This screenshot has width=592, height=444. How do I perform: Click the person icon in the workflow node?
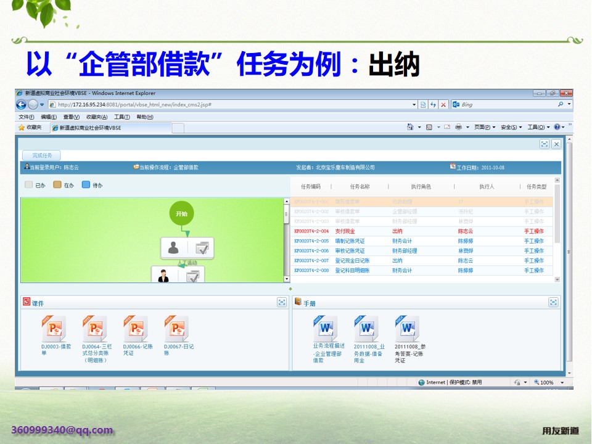click(173, 248)
